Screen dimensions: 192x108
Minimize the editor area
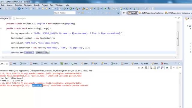point(175,18)
